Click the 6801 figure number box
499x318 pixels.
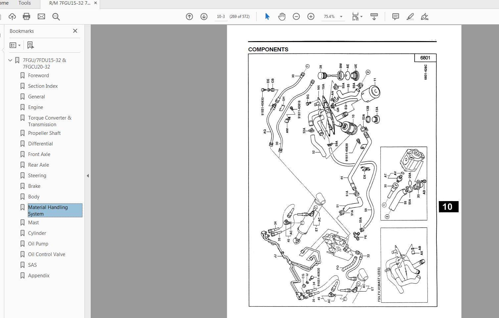(x=425, y=58)
